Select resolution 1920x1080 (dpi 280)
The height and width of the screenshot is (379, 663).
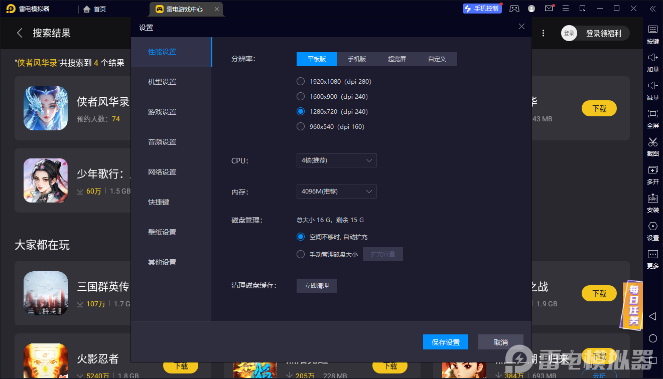[301, 81]
